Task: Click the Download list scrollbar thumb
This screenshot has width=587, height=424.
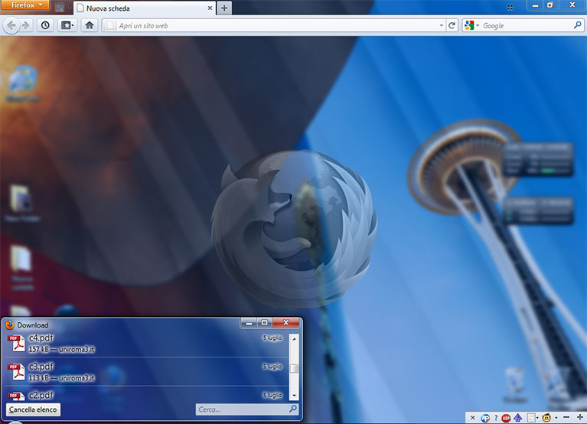Action: [x=295, y=369]
